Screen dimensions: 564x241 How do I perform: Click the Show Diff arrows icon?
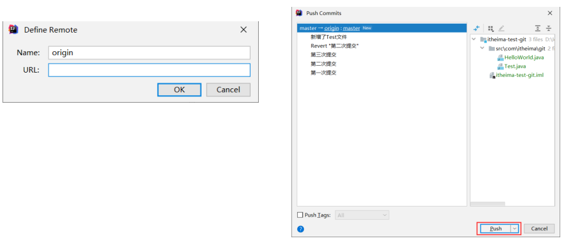click(x=477, y=28)
